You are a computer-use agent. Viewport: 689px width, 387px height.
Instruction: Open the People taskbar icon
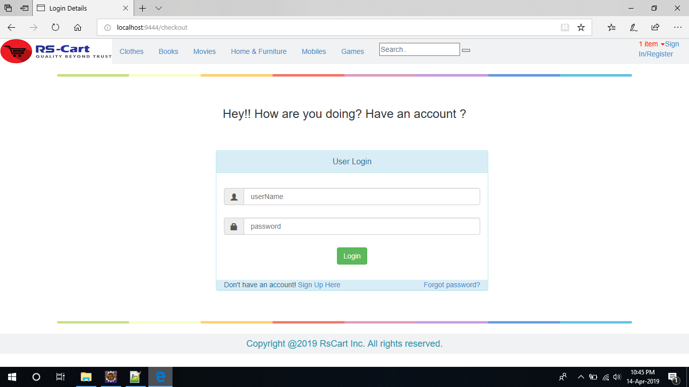coord(563,377)
